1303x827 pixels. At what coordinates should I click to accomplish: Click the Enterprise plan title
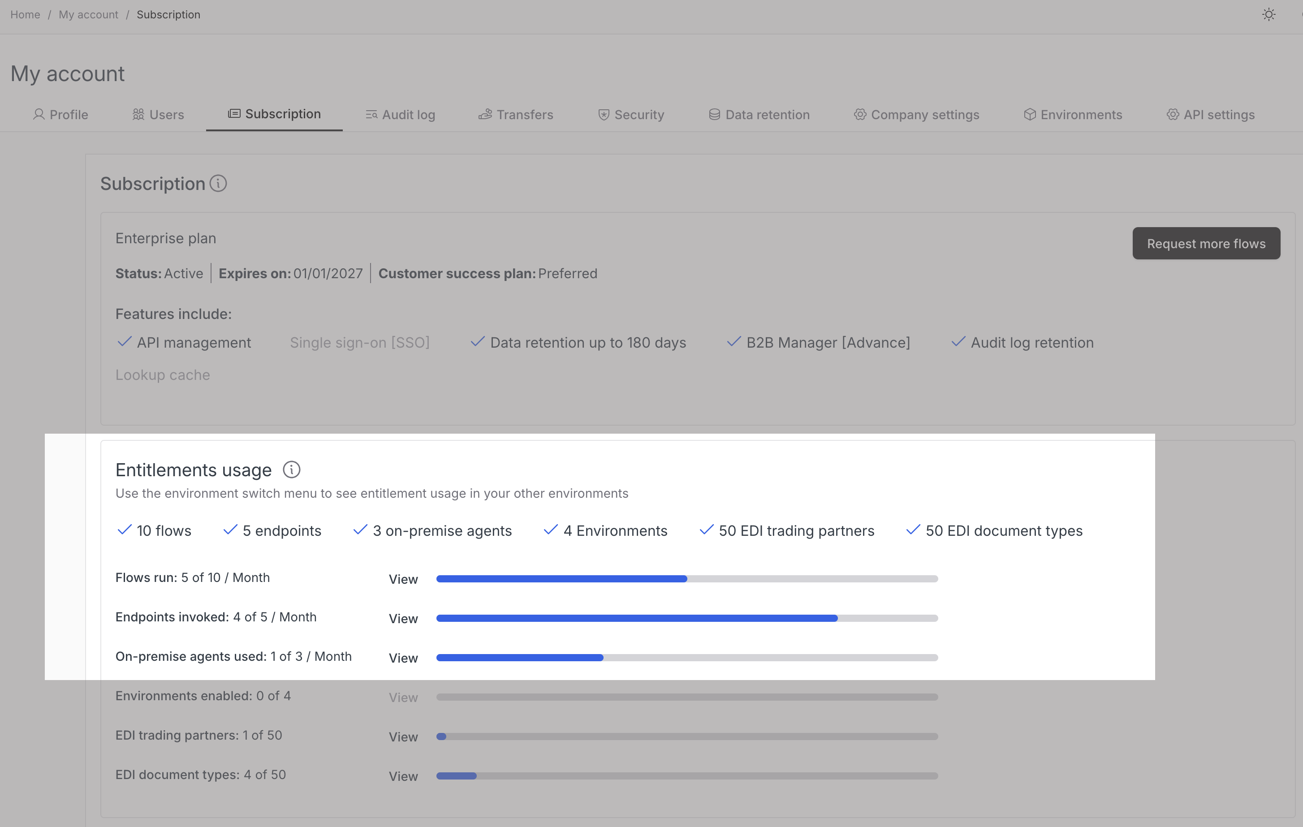166,238
